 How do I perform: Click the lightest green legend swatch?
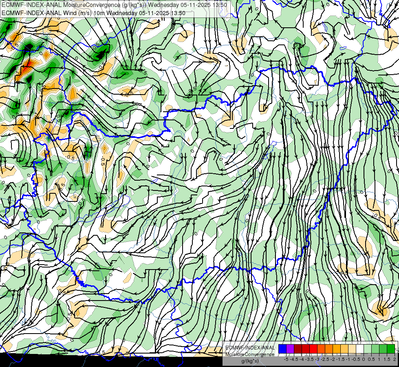click(x=368, y=349)
